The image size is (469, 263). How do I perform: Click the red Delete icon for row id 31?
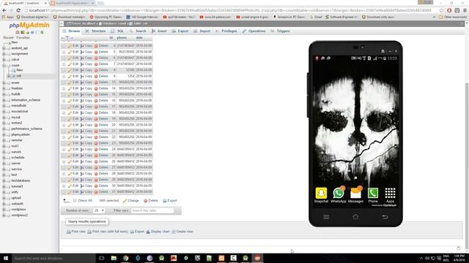96,191
